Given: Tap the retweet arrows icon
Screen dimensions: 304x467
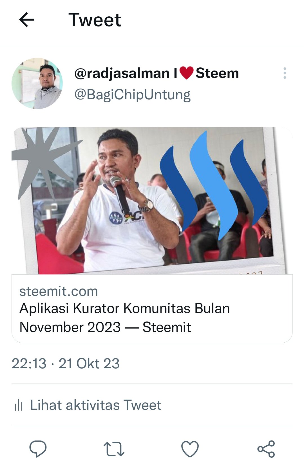Looking at the screenshot, I should (114, 449).
